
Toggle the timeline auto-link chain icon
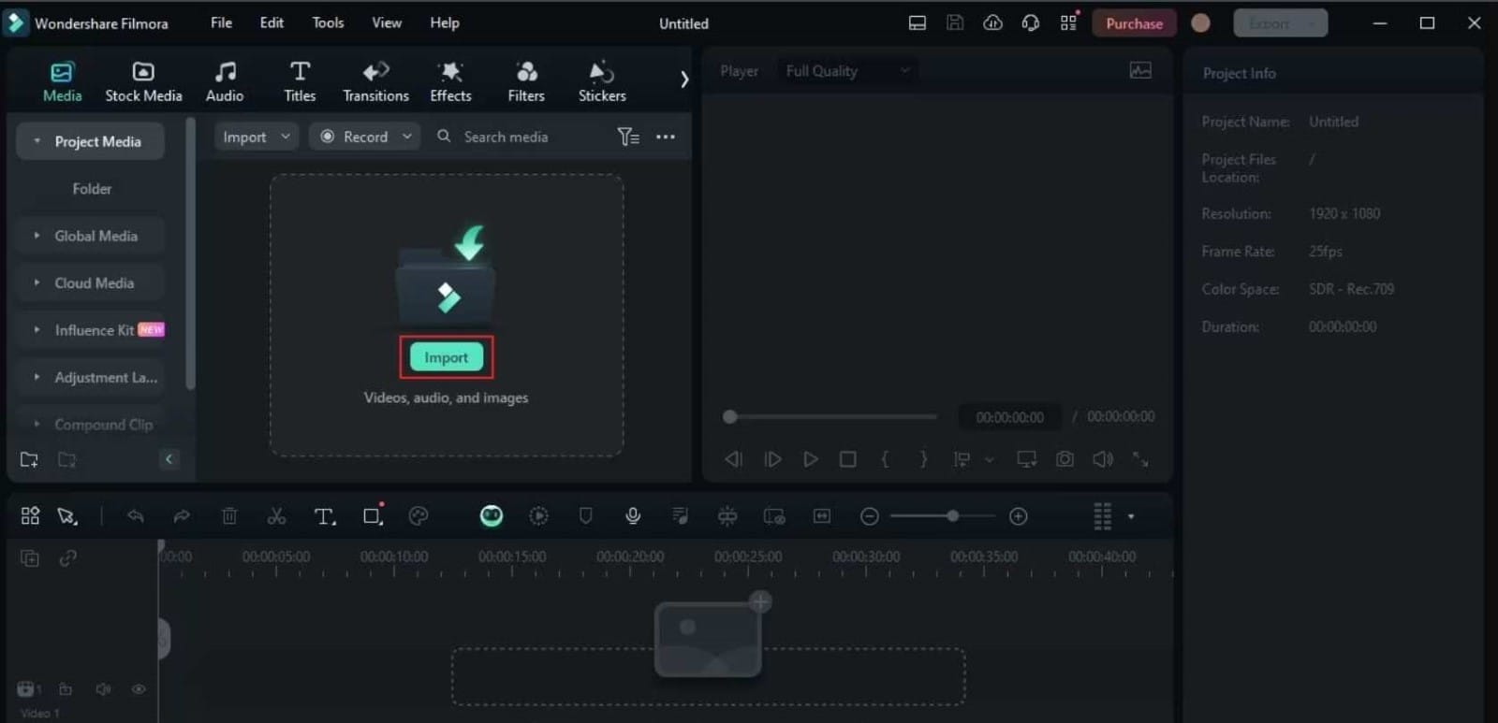click(67, 558)
